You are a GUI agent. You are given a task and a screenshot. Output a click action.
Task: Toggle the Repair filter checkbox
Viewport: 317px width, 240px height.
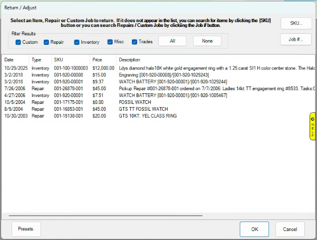point(46,42)
